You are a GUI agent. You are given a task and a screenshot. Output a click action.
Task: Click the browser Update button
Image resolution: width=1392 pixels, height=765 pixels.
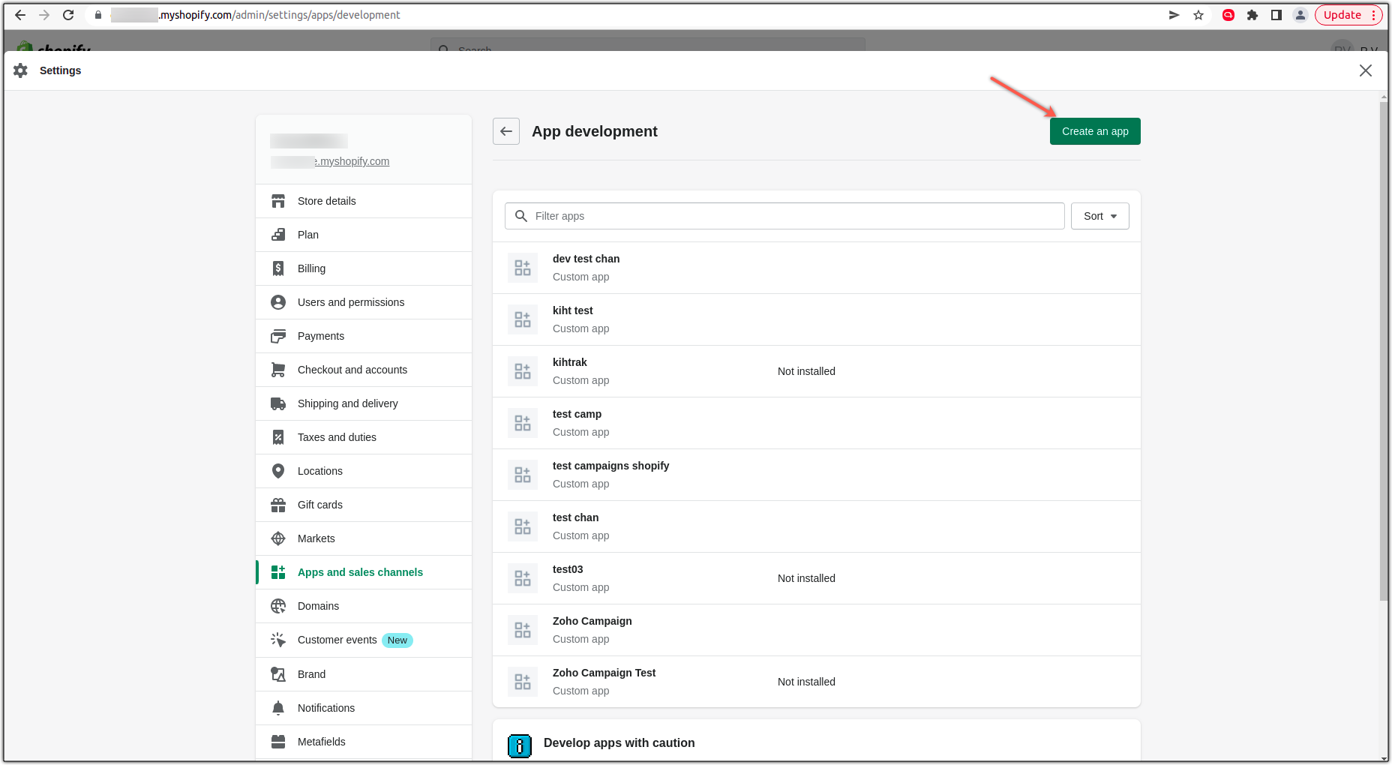(x=1342, y=14)
